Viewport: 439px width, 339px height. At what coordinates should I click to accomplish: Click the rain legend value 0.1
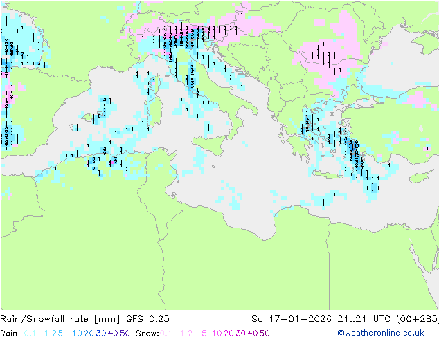(x=30, y=333)
